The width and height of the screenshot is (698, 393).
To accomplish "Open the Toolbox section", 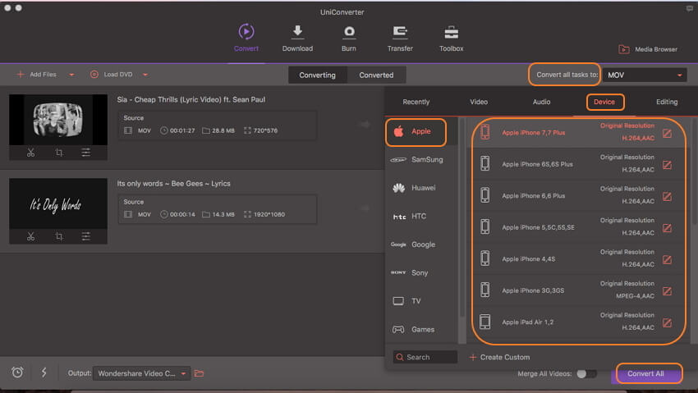I will tap(451, 39).
